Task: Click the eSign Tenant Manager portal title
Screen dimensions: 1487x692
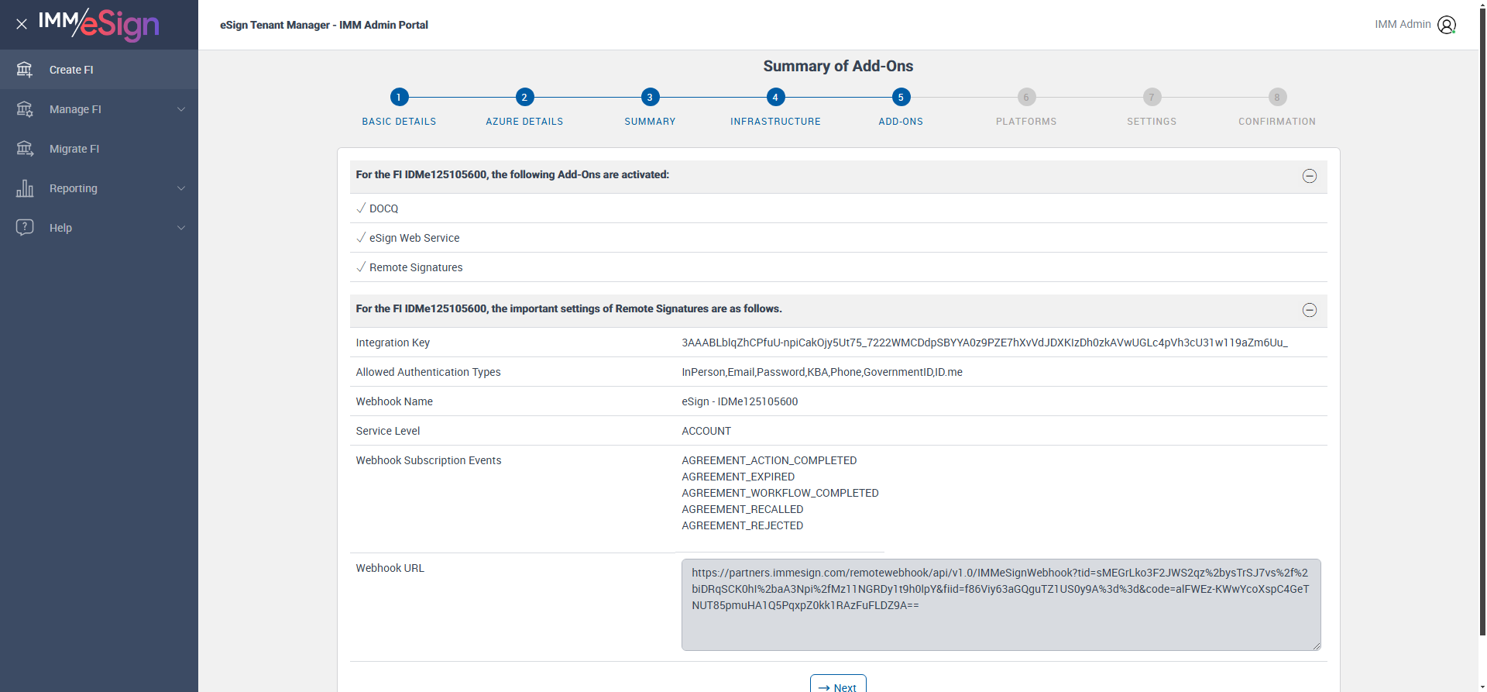Action: click(324, 25)
